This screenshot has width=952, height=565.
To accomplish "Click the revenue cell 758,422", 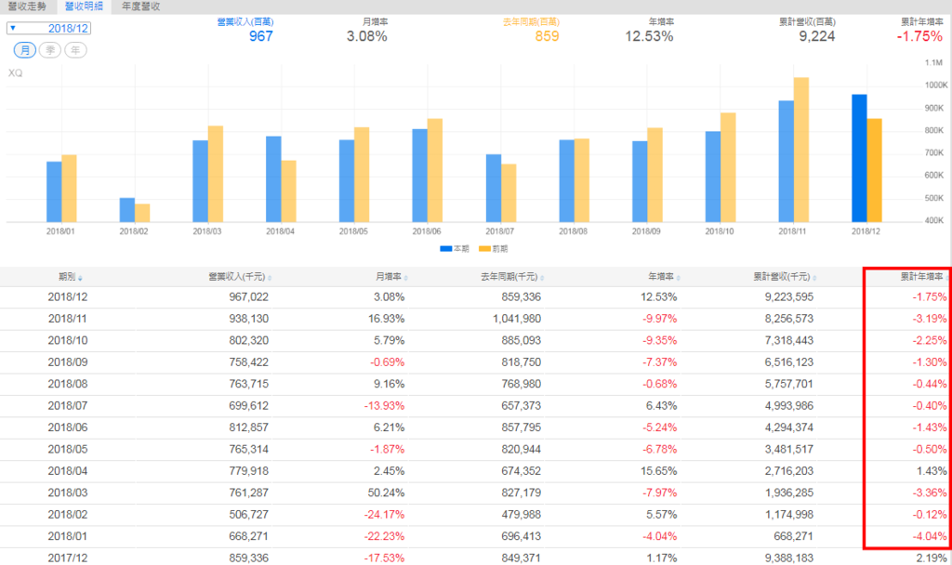I will (248, 362).
